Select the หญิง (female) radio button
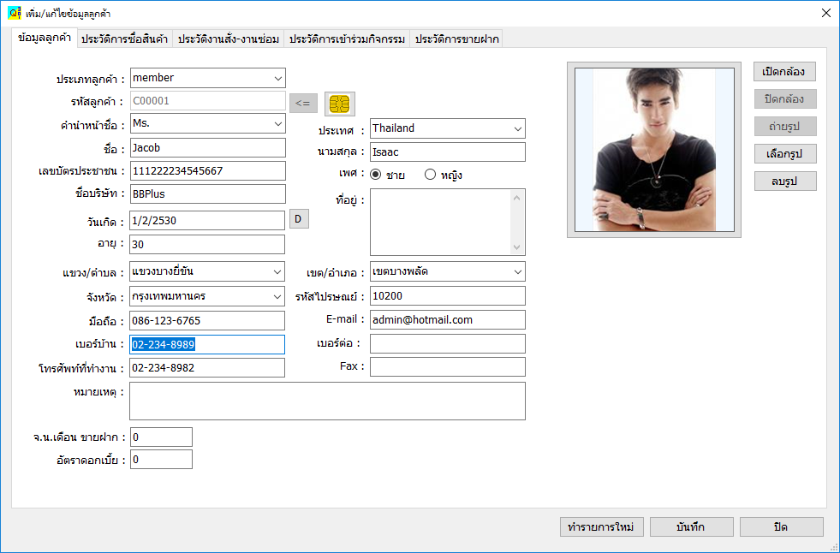This screenshot has width=840, height=553. (x=431, y=175)
